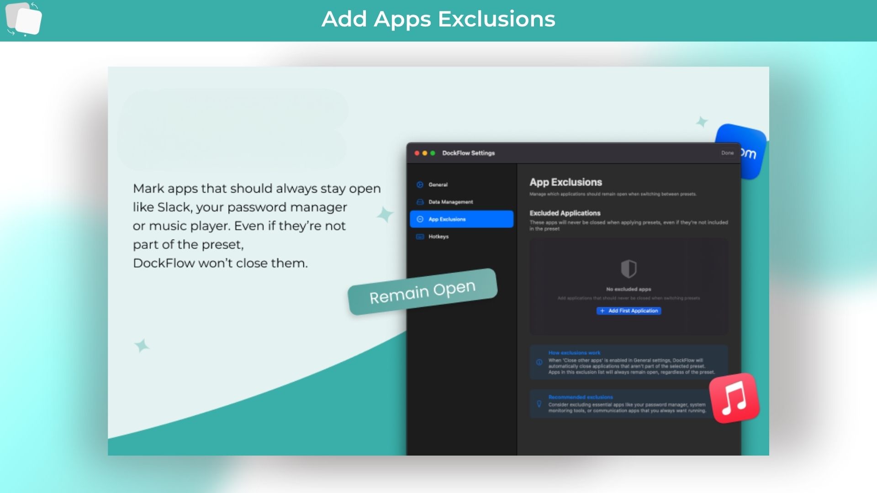This screenshot has height=493, width=877.
Task: Click the shield icon in the empty list
Action: coord(629,269)
